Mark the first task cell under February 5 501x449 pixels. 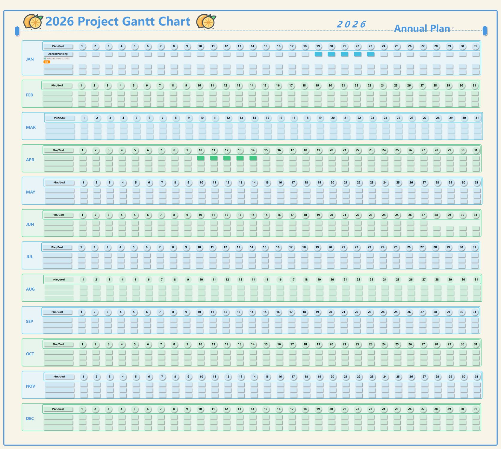134,94
